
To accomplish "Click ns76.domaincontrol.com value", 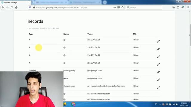I will (x=99, y=99).
